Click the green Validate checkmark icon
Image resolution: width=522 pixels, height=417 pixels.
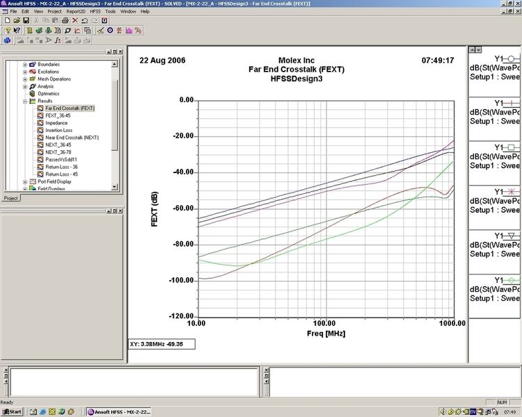[x=39, y=31]
